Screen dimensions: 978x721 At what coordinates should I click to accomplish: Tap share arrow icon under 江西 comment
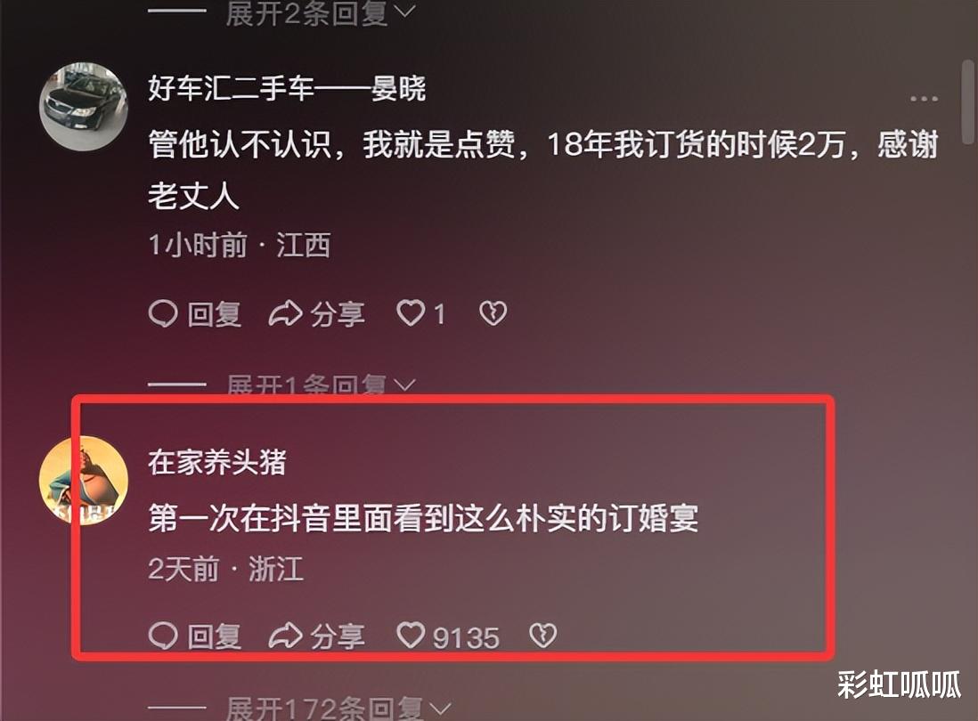click(x=286, y=313)
